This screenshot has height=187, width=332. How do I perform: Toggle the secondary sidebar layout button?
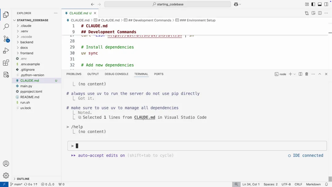tap(326, 4)
